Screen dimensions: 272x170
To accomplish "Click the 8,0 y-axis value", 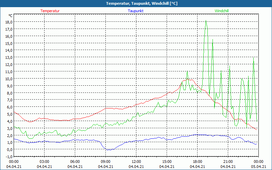I will coord(10,93).
